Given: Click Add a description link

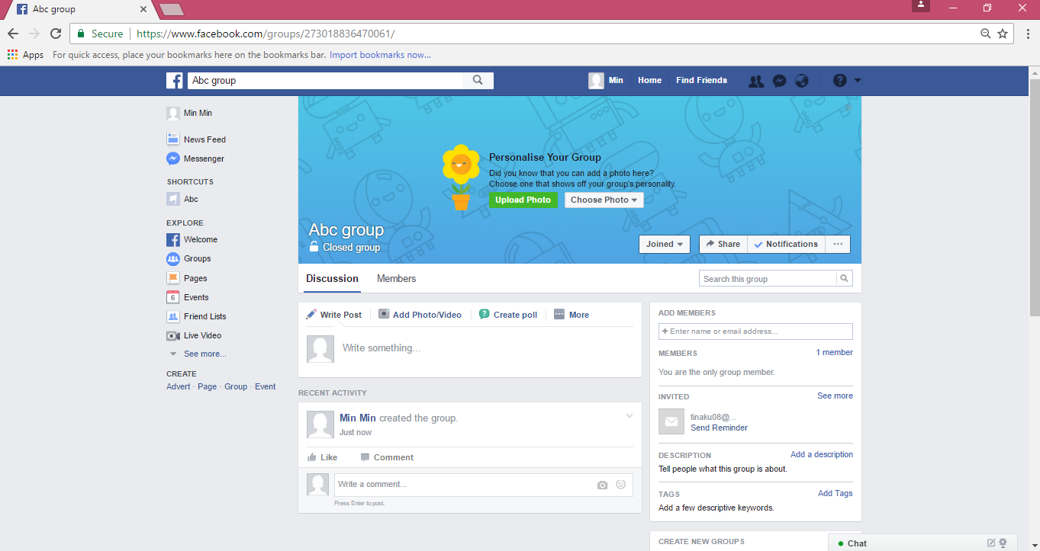Looking at the screenshot, I should click(822, 454).
